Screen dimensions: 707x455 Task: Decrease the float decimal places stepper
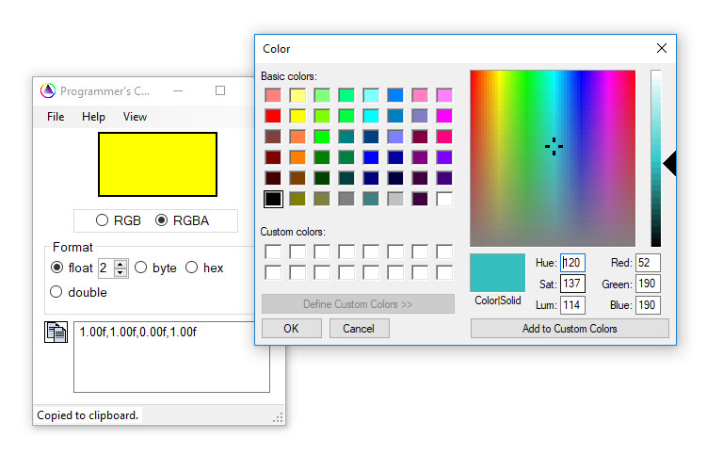coord(121,272)
